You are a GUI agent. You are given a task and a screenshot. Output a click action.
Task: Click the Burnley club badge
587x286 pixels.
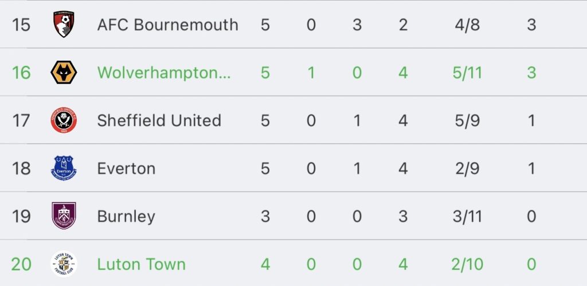(64, 216)
